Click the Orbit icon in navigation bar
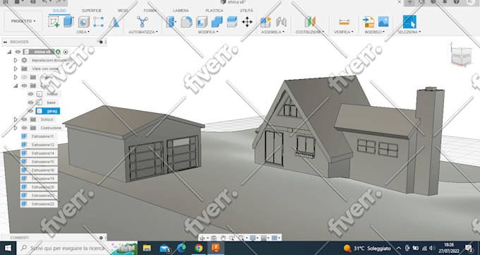Image resolution: width=480 pixels, height=255 pixels. (x=203, y=238)
